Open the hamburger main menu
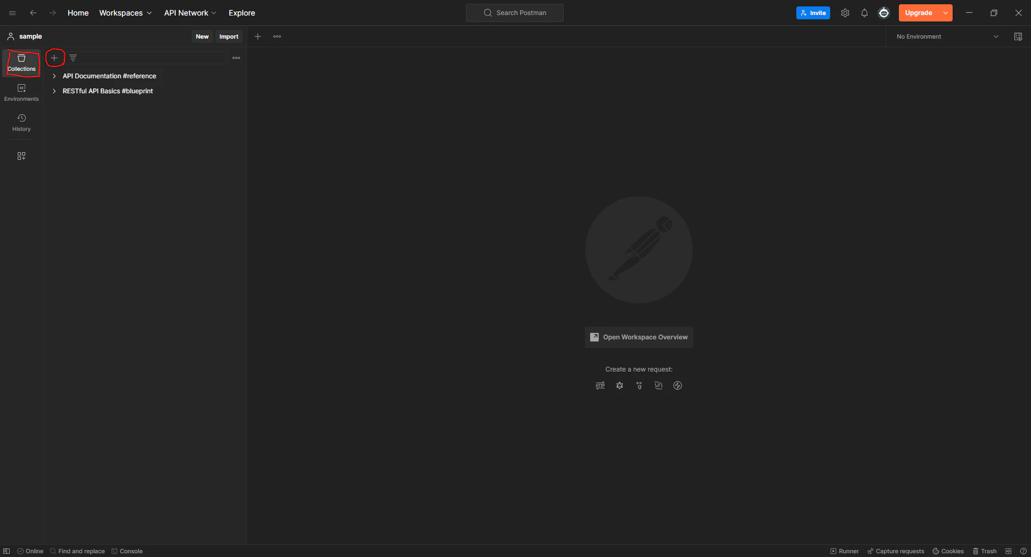Screen dimensions: 1031x557 12,13
